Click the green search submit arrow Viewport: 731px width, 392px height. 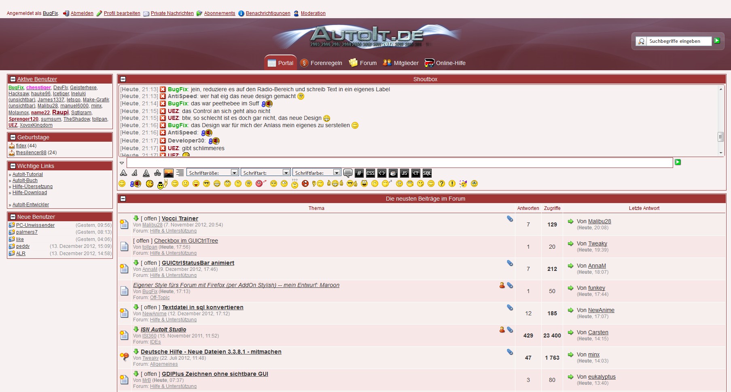click(717, 41)
